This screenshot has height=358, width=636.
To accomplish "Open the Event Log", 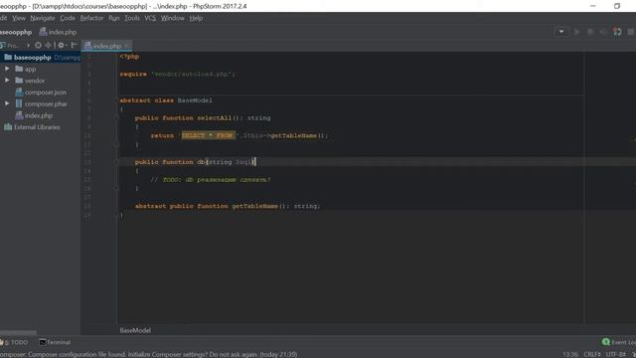I will click(619, 342).
